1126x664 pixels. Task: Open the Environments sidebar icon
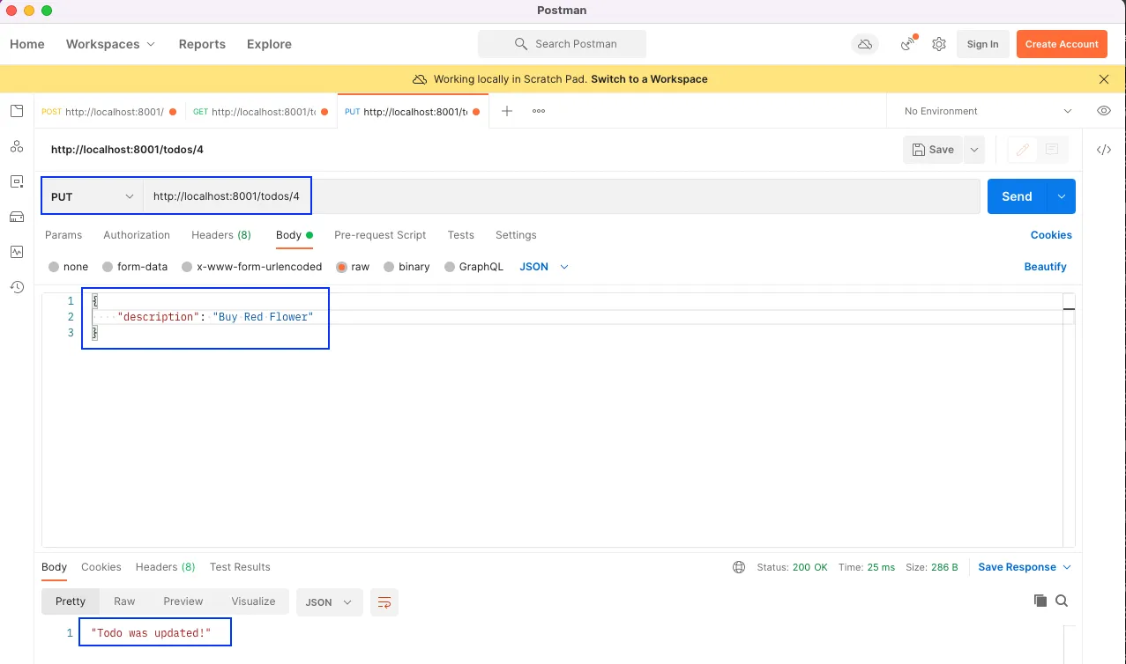17,181
